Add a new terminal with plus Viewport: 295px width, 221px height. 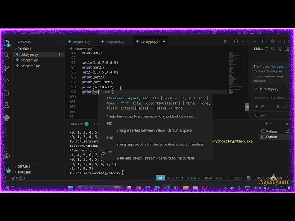click(266, 124)
